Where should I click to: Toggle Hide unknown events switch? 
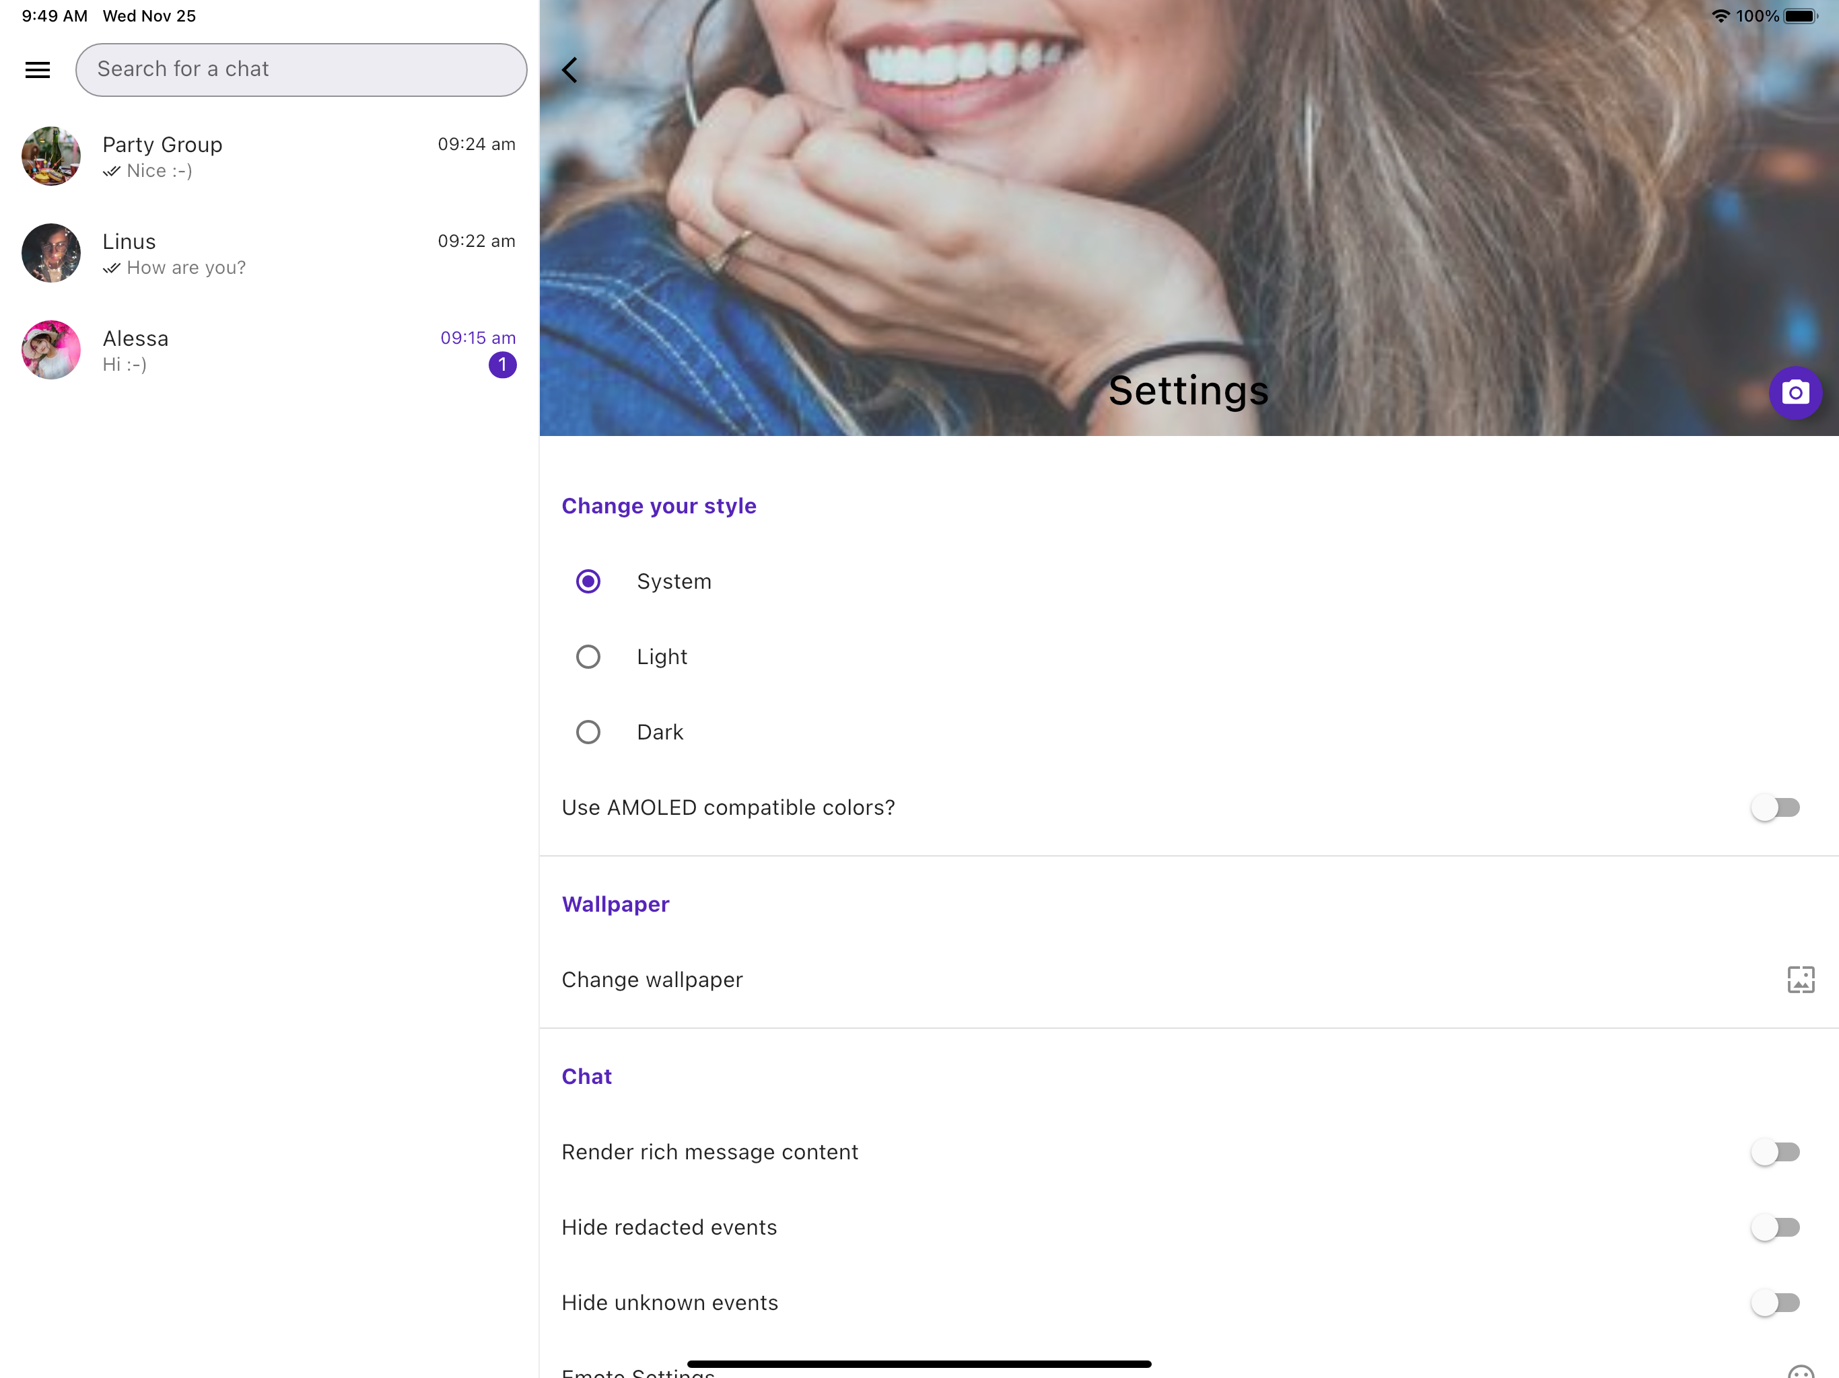[1774, 1303]
